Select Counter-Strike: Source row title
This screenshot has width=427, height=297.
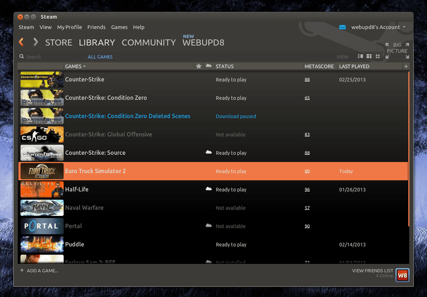[96, 153]
